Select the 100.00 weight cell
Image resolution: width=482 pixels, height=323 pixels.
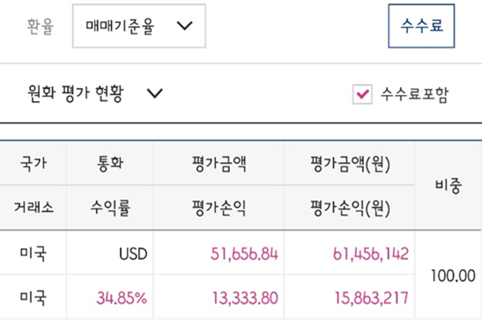[453, 275]
